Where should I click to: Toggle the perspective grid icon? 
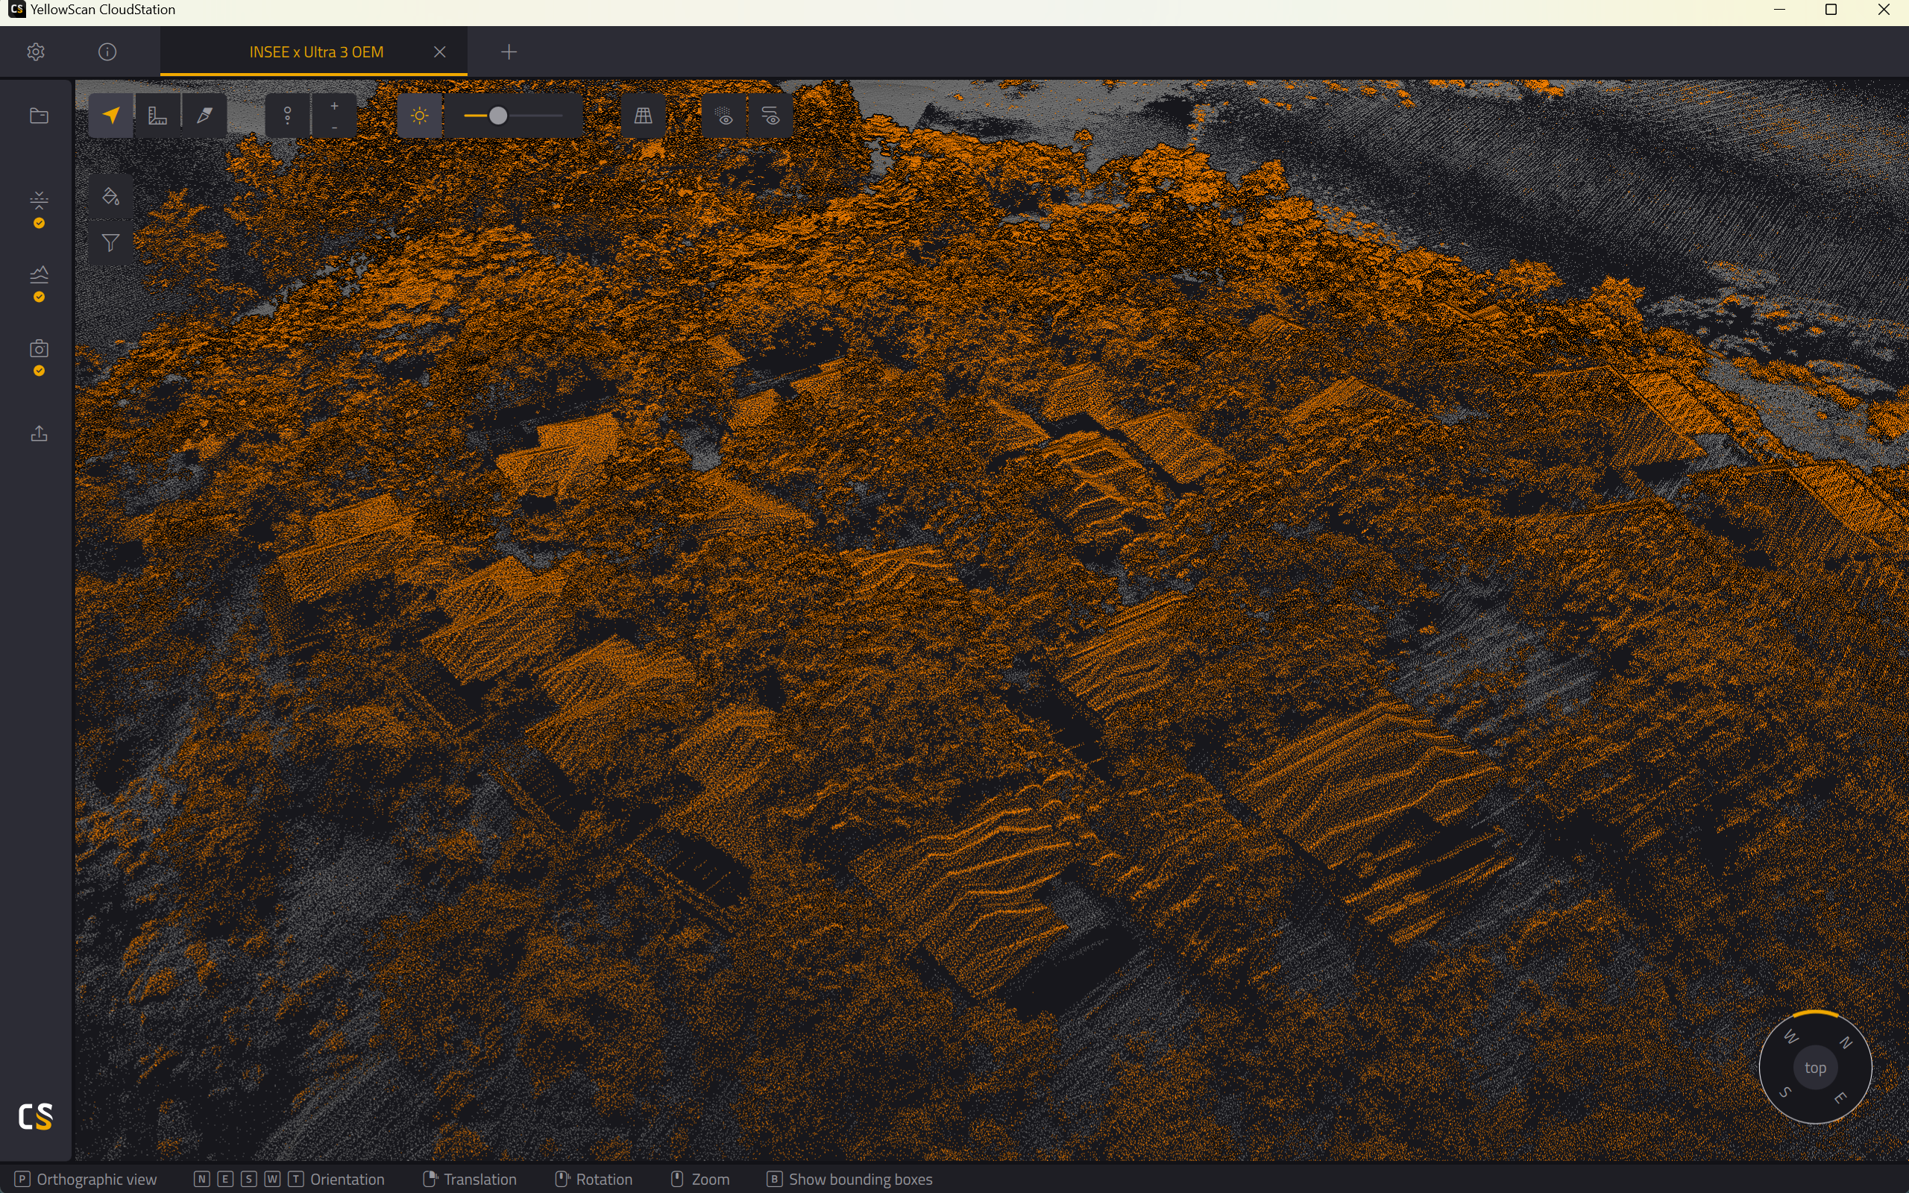(x=644, y=116)
